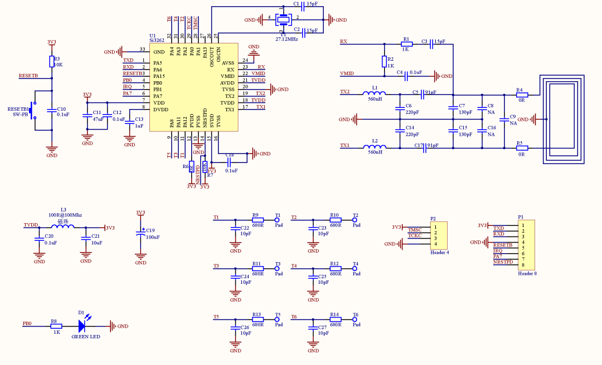Image resolution: width=602 pixels, height=365 pixels.
Task: Select capacitor C5 91pF
Action: click(x=423, y=95)
